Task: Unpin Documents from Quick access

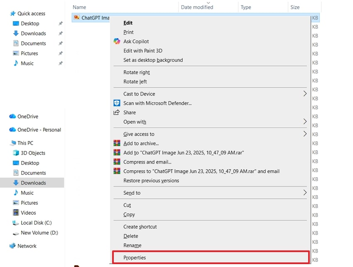Action: click(x=60, y=43)
